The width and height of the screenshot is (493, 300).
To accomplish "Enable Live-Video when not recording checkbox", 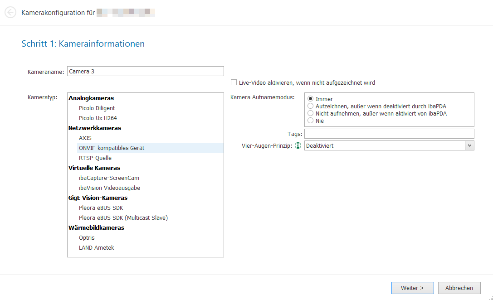I will 234,82.
